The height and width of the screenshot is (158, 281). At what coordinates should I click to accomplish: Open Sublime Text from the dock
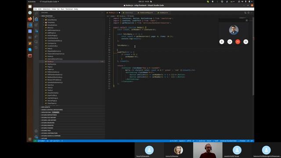(30, 43)
